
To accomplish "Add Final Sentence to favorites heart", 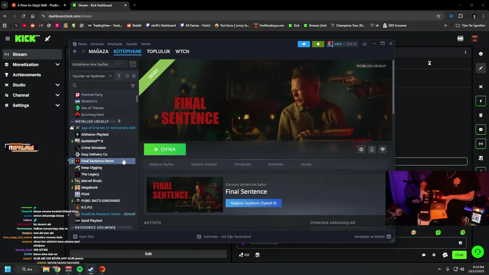I will click(382, 149).
